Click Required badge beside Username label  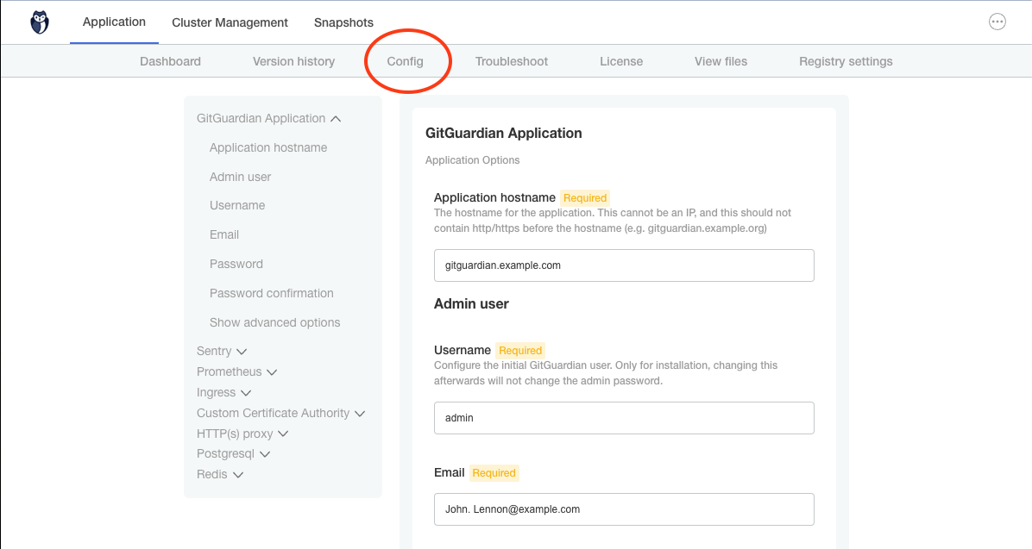[520, 351]
